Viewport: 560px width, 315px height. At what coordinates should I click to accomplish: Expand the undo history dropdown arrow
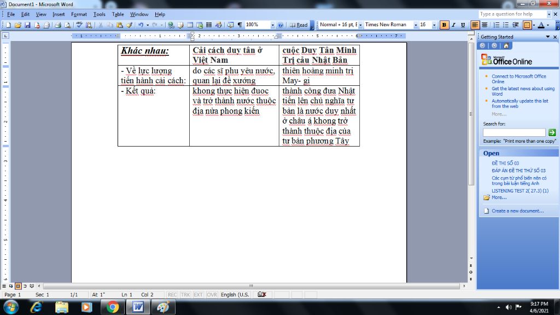pos(148,25)
